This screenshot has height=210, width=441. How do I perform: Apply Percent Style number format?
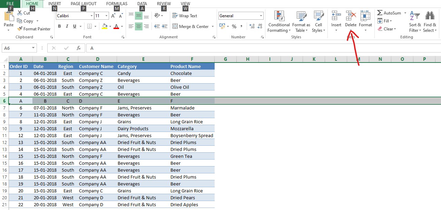(x=234, y=26)
